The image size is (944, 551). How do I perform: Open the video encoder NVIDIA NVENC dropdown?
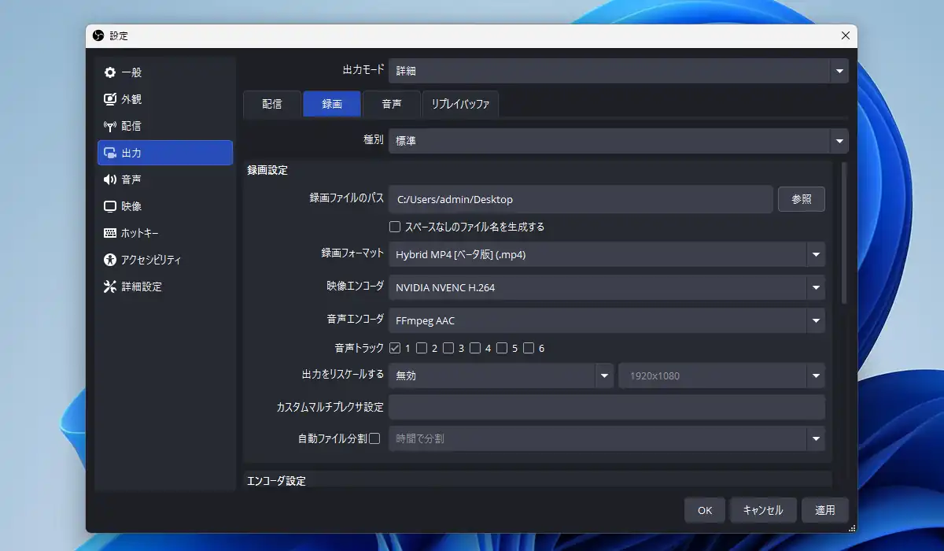coord(816,287)
